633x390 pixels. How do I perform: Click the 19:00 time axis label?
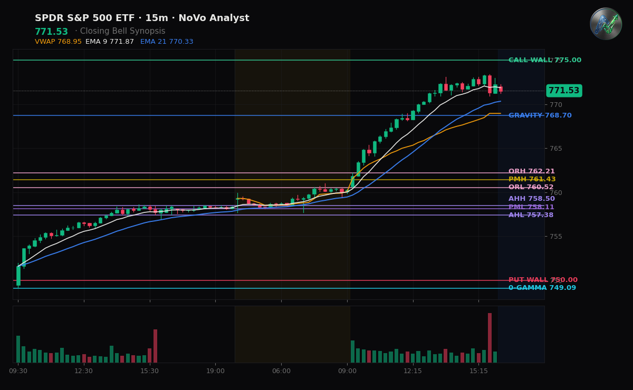(215, 371)
